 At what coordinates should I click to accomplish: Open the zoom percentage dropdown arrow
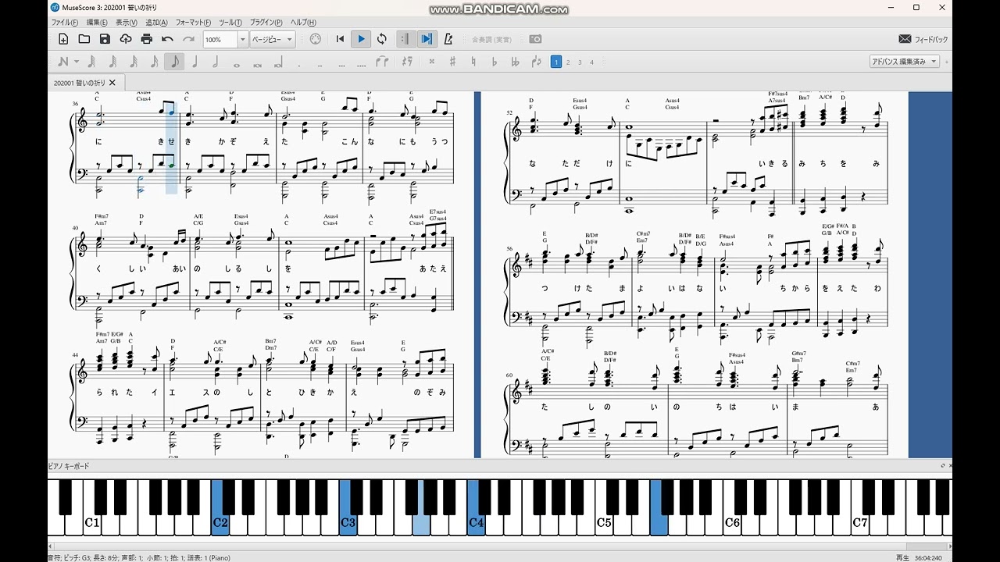pos(242,39)
